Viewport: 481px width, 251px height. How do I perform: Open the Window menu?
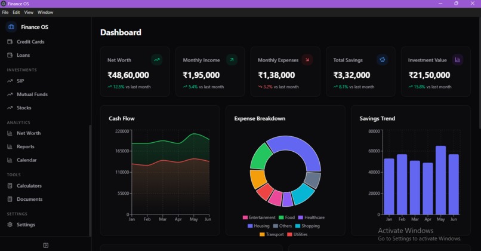(x=45, y=13)
